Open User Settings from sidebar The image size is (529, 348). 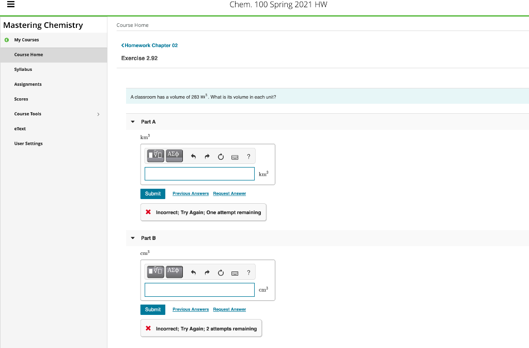[x=28, y=144]
